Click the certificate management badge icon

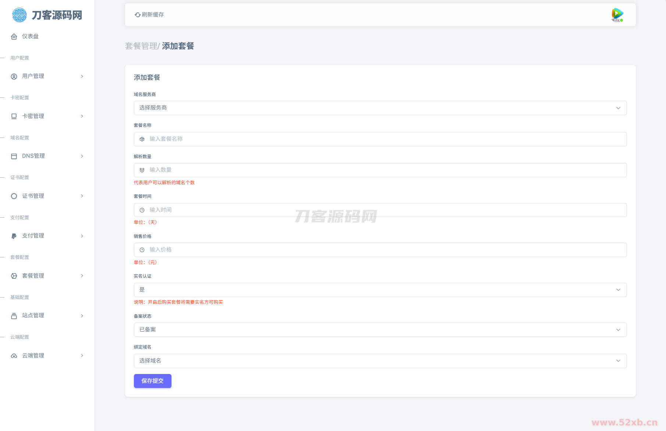pyautogui.click(x=14, y=196)
